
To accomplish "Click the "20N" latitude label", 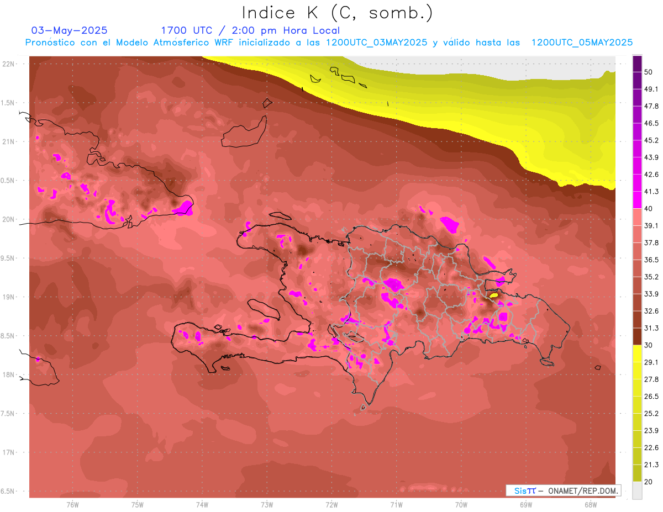I will tap(9, 220).
